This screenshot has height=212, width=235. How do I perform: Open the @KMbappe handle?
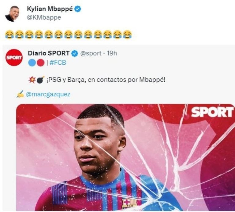tap(44, 17)
